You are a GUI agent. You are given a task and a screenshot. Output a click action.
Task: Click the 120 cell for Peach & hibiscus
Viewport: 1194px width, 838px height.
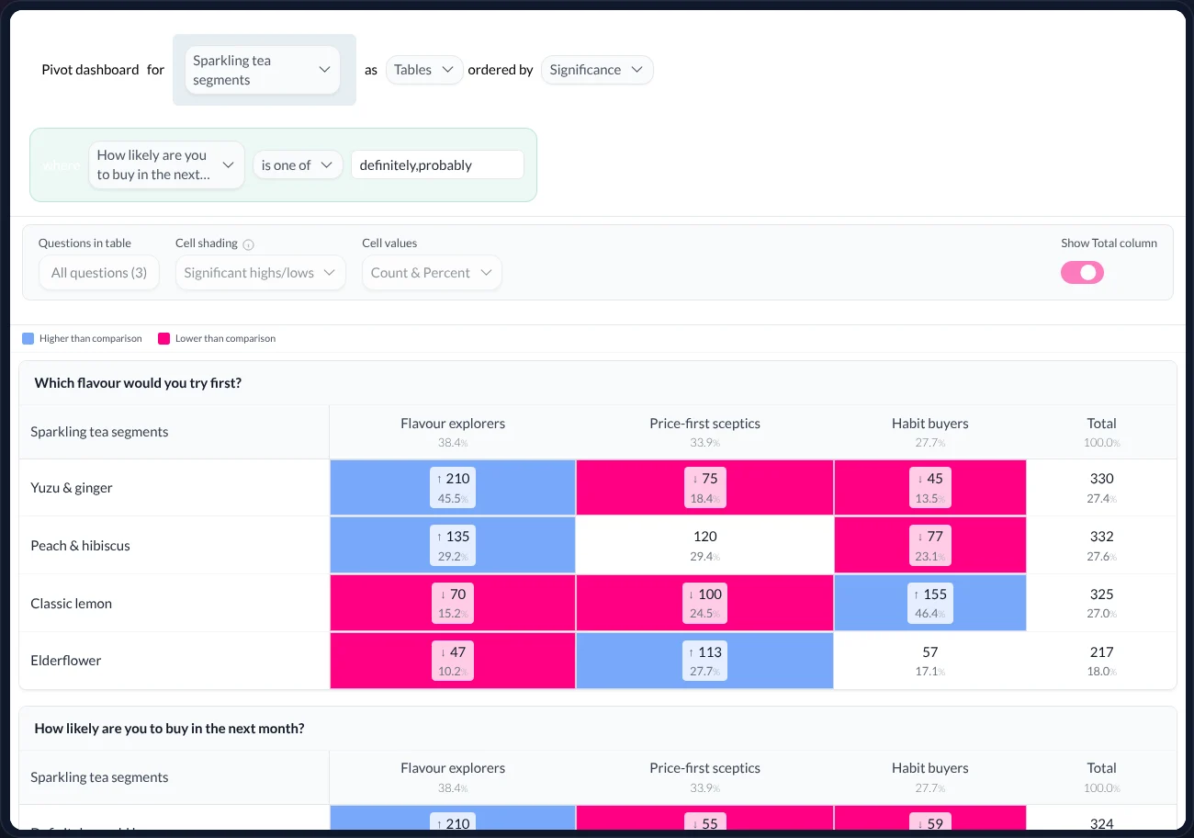pyautogui.click(x=704, y=545)
